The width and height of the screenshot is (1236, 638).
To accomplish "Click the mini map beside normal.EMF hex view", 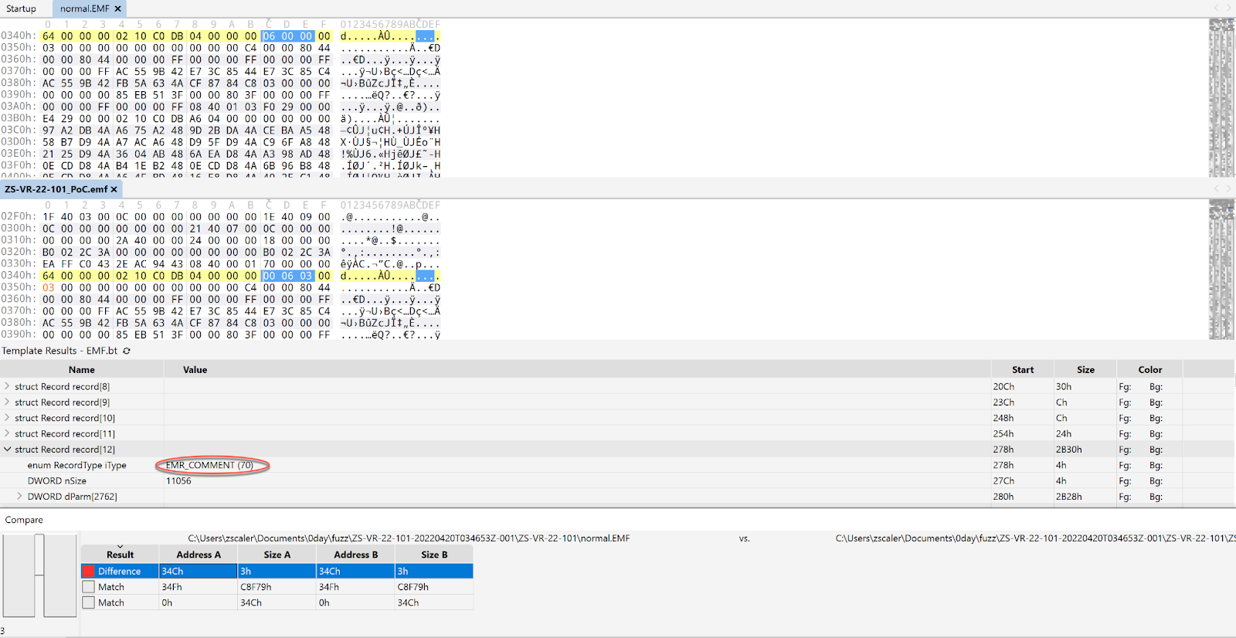I will click(1221, 98).
